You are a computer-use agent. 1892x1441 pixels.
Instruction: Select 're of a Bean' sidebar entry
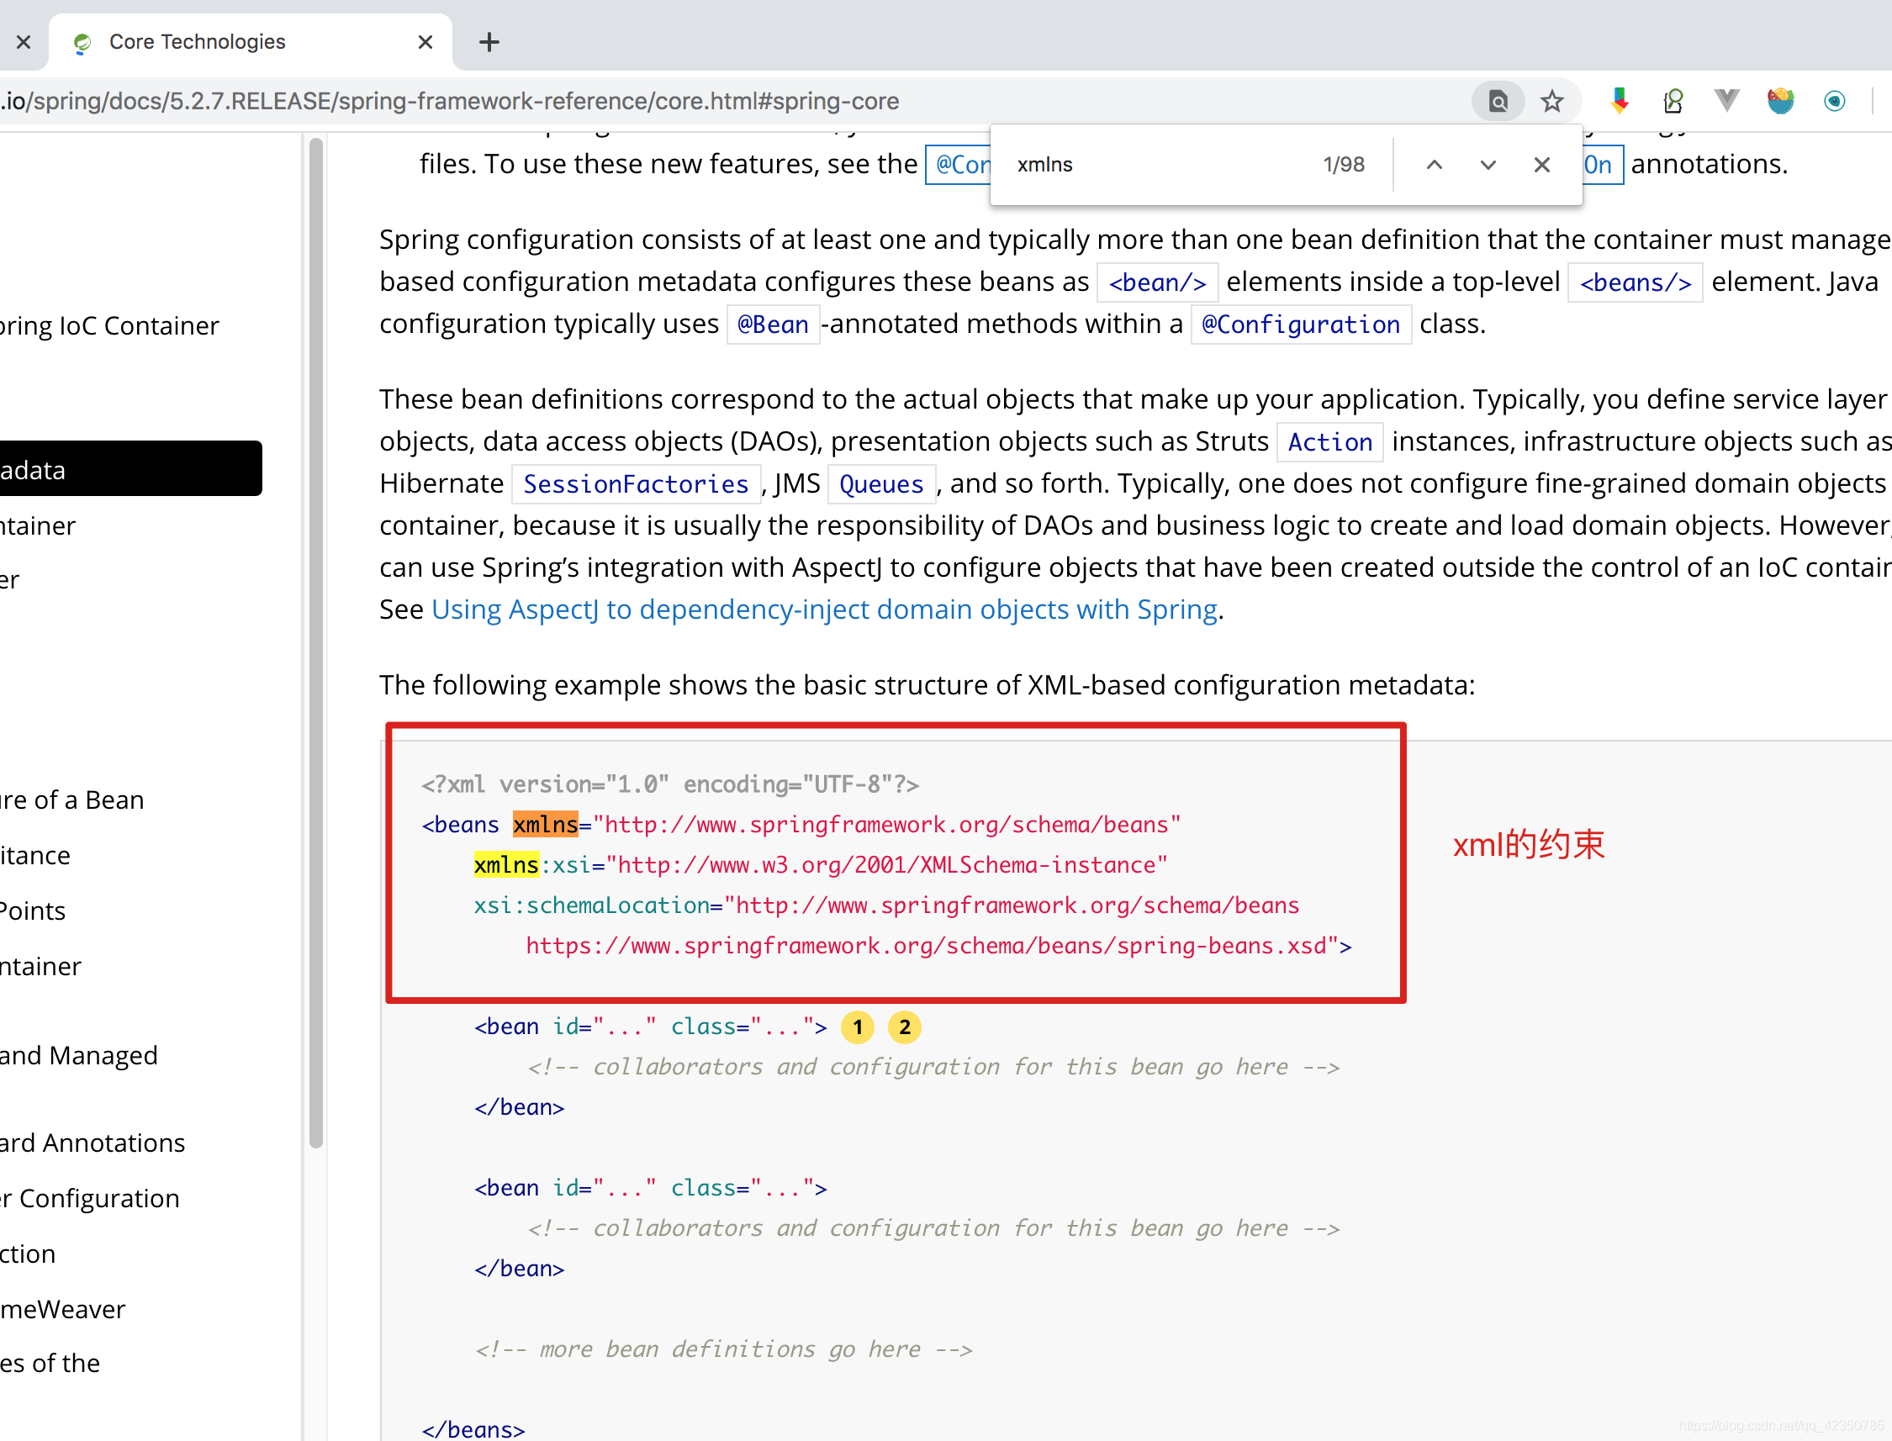pyautogui.click(x=72, y=800)
